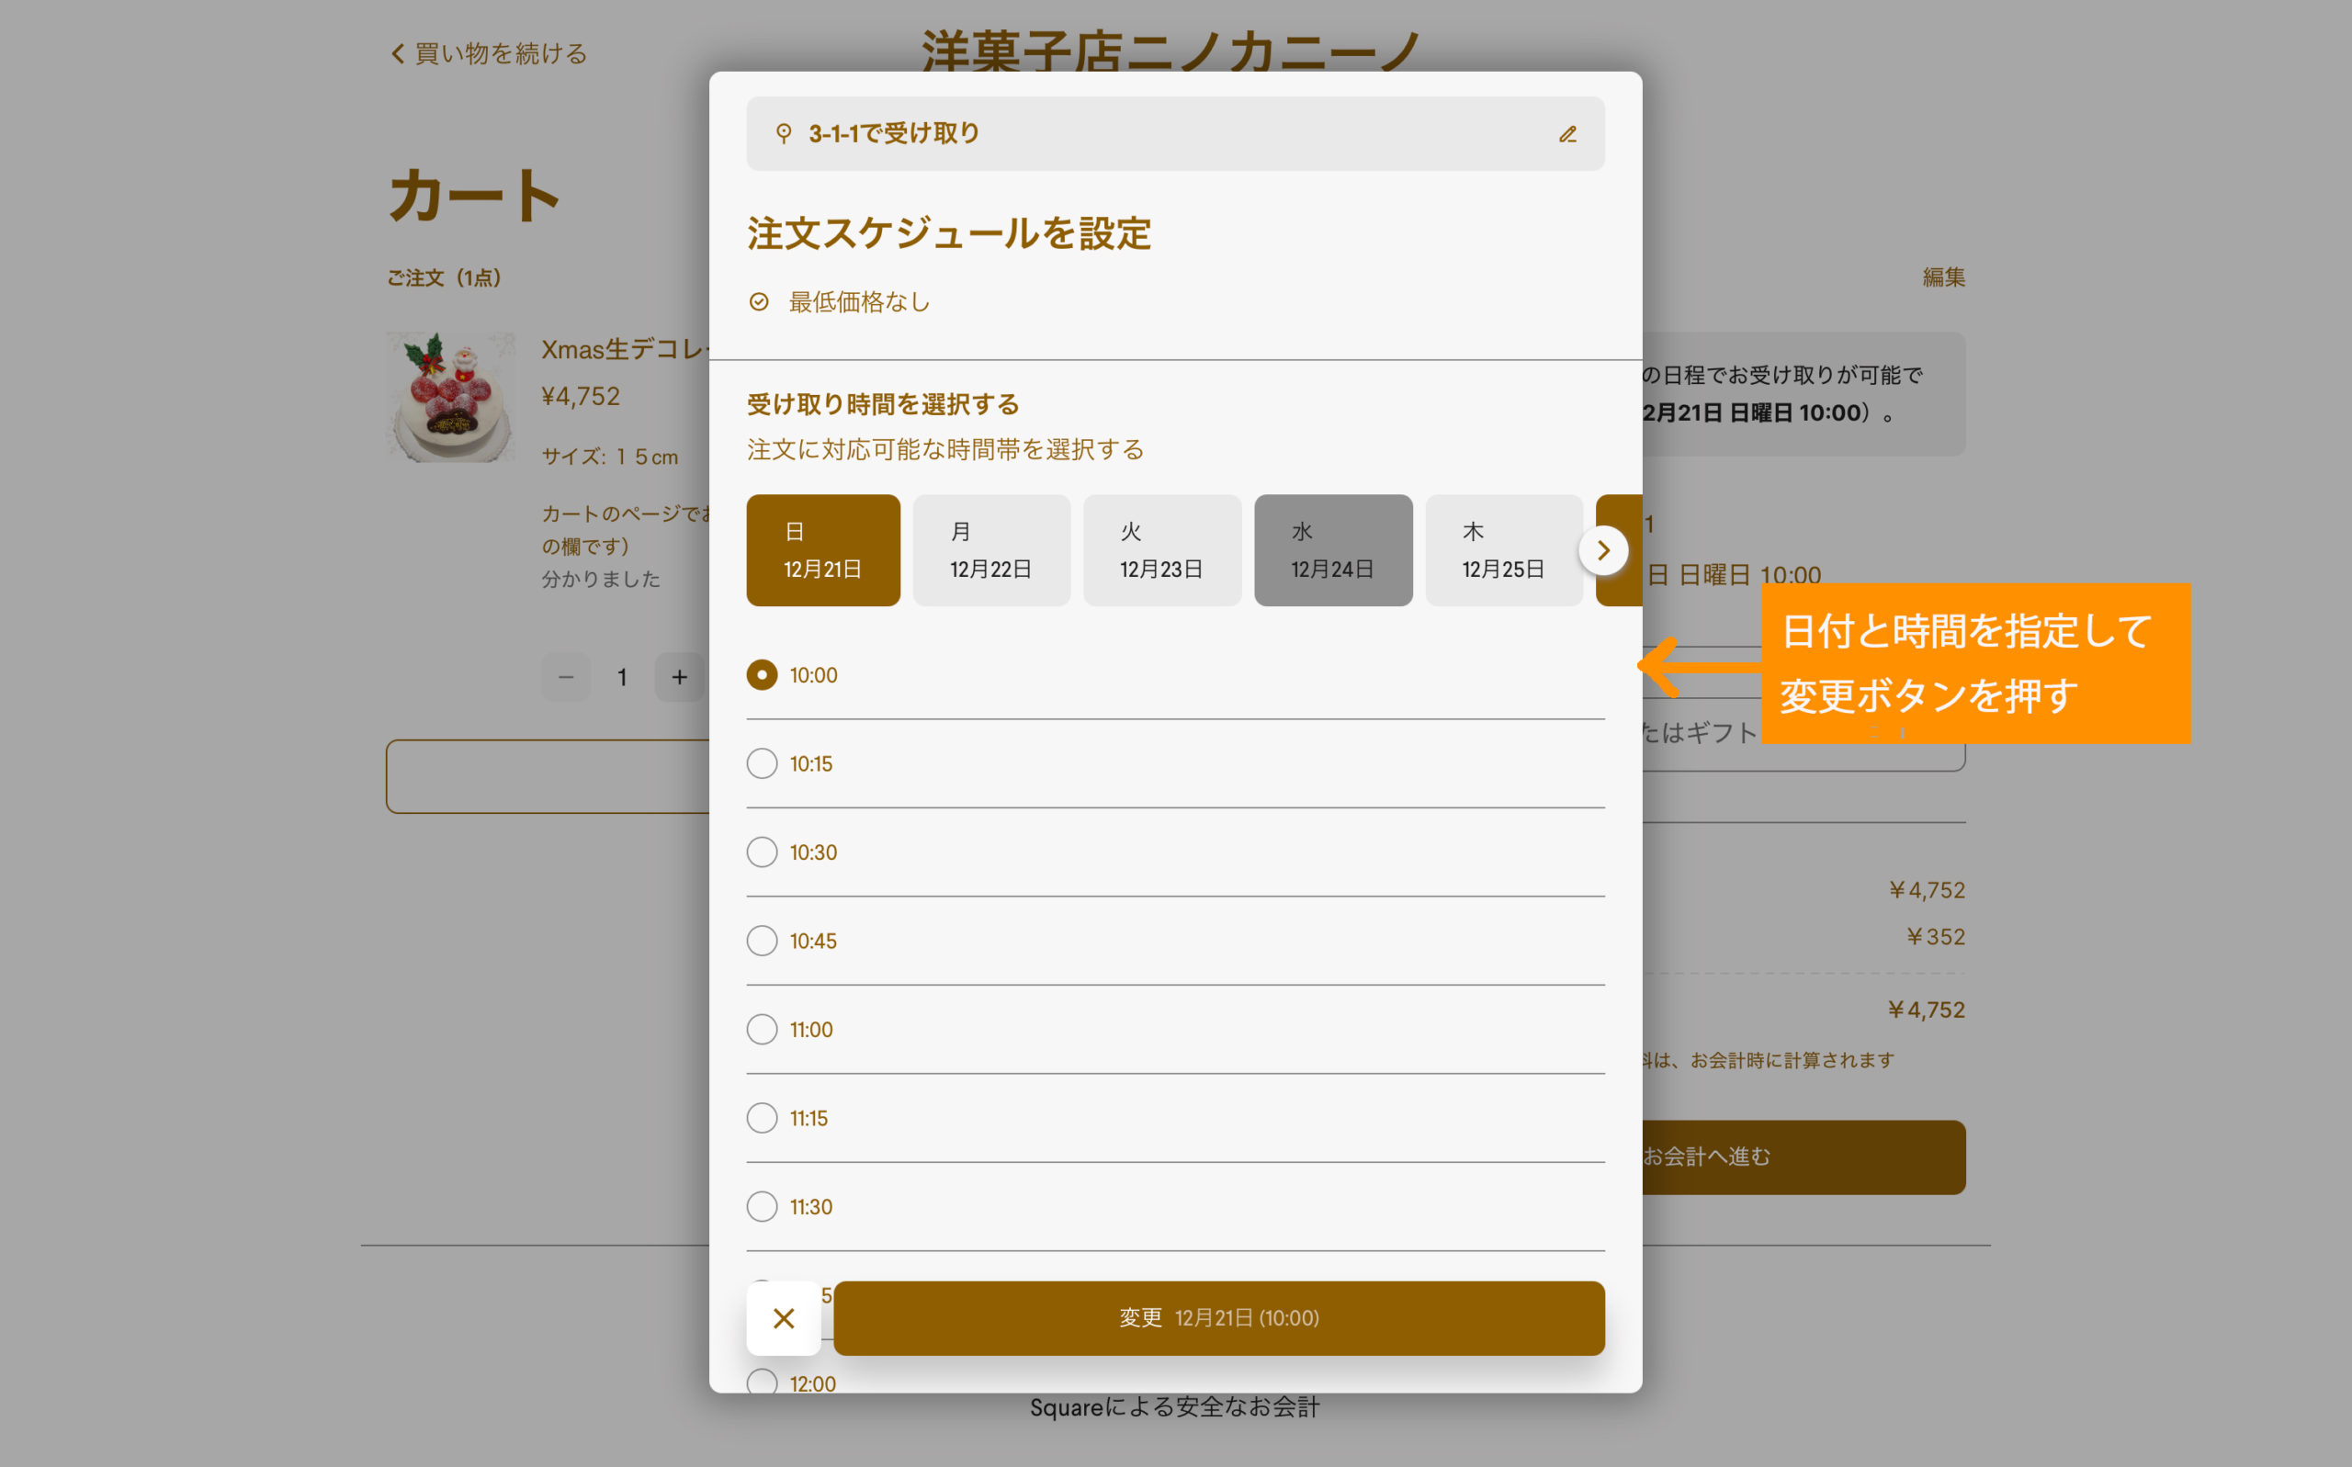Select the 11:30 pickup time

[x=762, y=1206]
